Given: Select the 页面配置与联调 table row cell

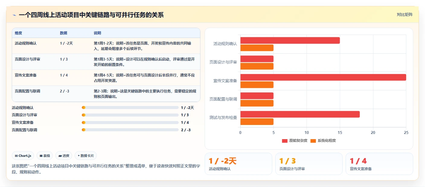Looking at the screenshot, I should (x=27, y=91).
